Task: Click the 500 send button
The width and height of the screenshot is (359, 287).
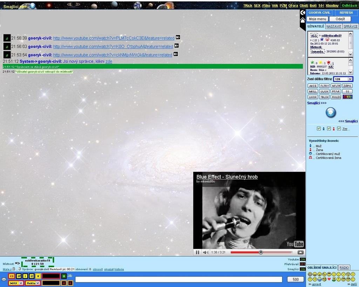Action: pyautogui.click(x=295, y=279)
